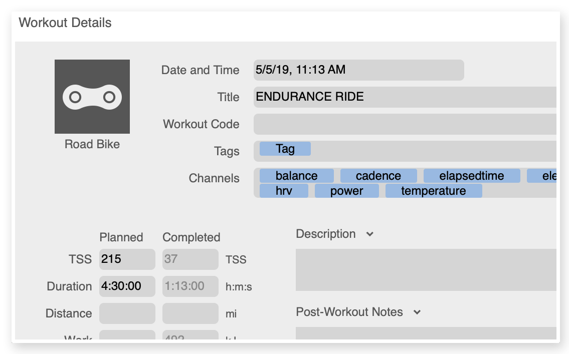Select the blue Tag token
The height and width of the screenshot is (354, 569).
point(285,149)
